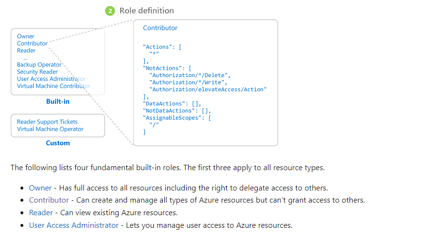
Task: Select Virtual Machine Contributor role
Action: click(53, 86)
